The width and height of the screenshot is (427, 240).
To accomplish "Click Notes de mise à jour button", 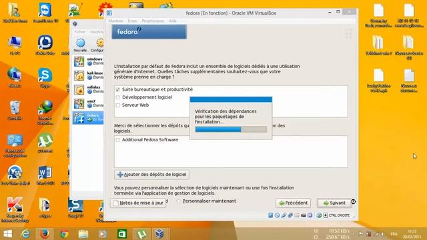I will pos(138,203).
